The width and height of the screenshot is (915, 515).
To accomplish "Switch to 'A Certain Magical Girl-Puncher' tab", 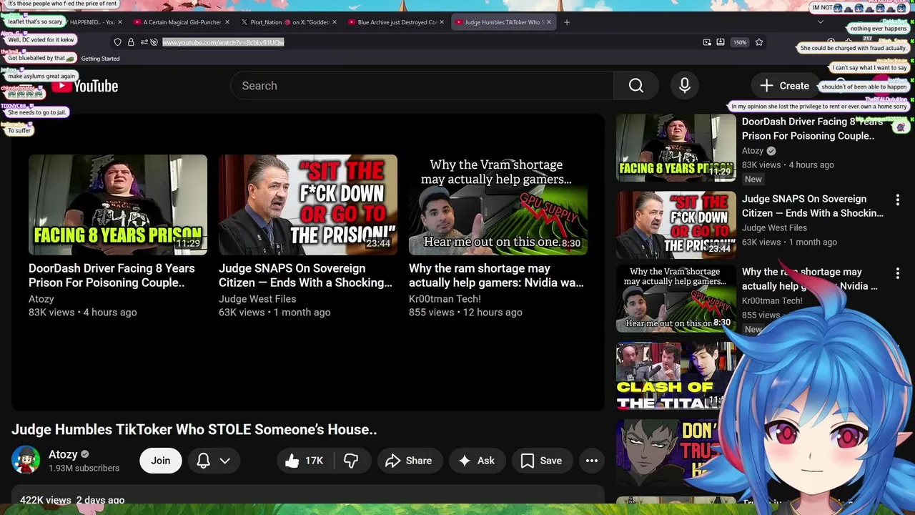I will [x=182, y=22].
